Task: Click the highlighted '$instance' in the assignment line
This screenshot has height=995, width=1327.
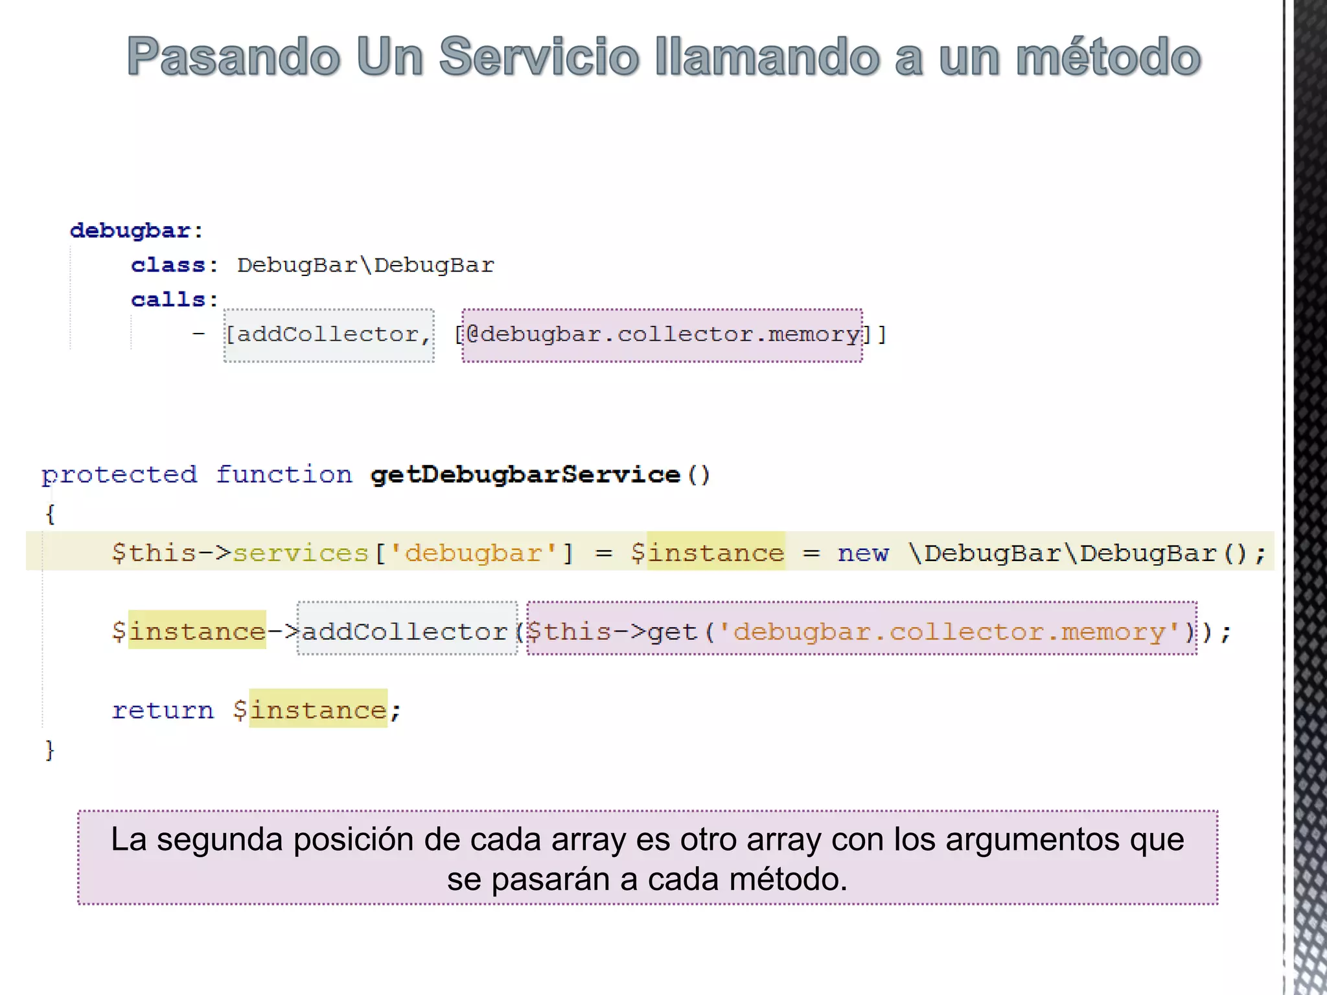Action: tap(708, 553)
